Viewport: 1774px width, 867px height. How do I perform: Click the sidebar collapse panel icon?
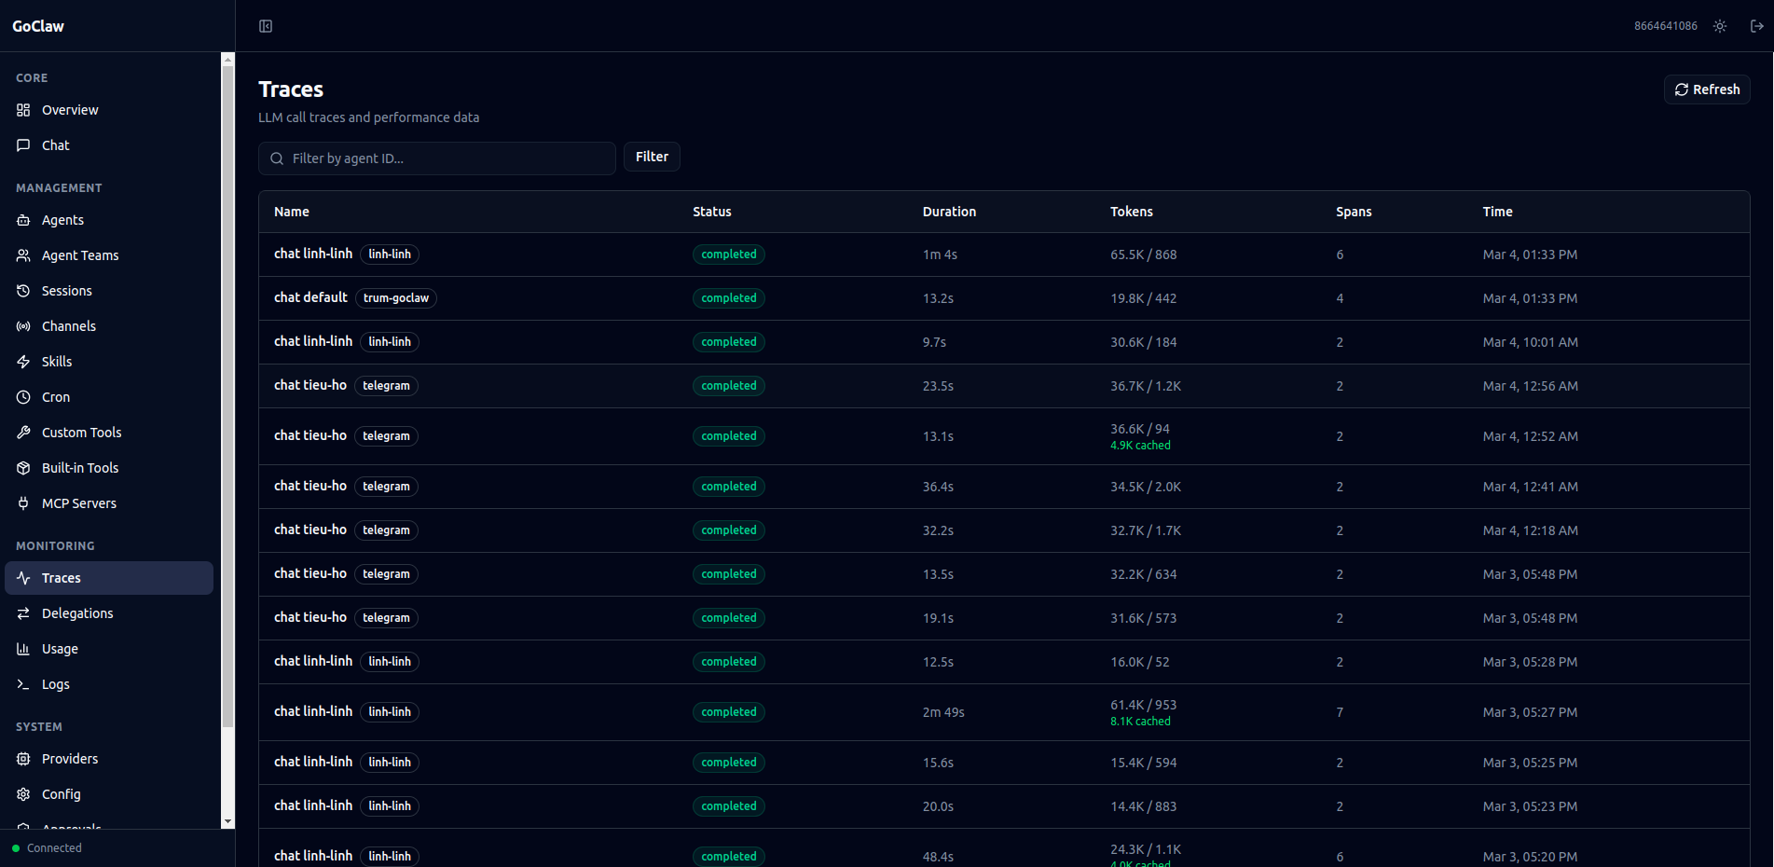point(266,26)
